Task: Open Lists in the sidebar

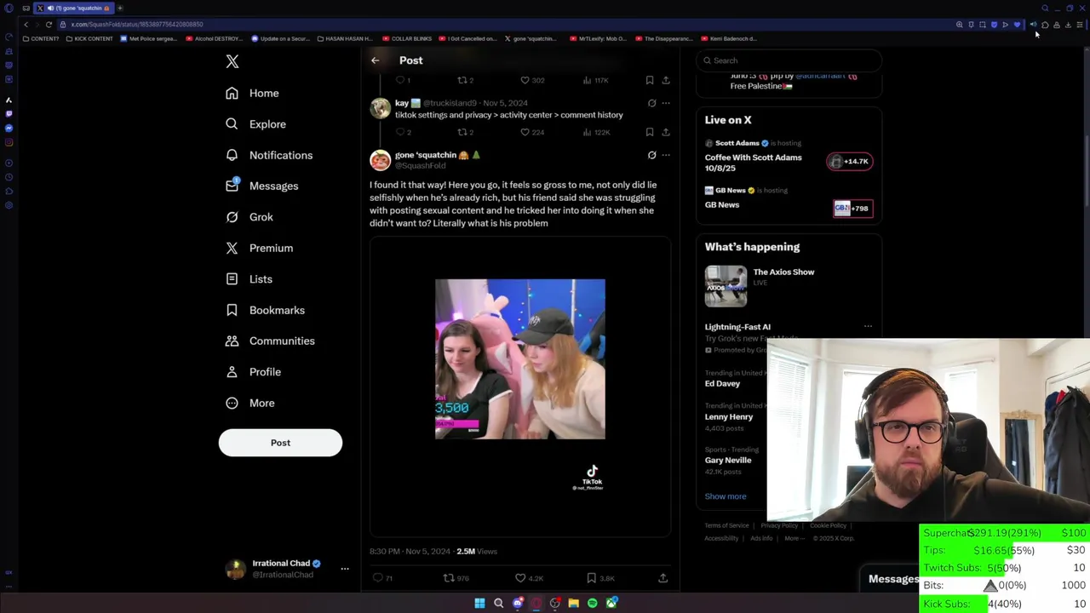Action: [249, 279]
